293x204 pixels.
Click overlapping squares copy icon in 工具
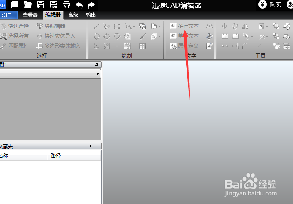tap(276, 26)
